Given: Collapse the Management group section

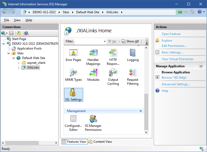Looking at the screenshot, I should click(x=141, y=111).
